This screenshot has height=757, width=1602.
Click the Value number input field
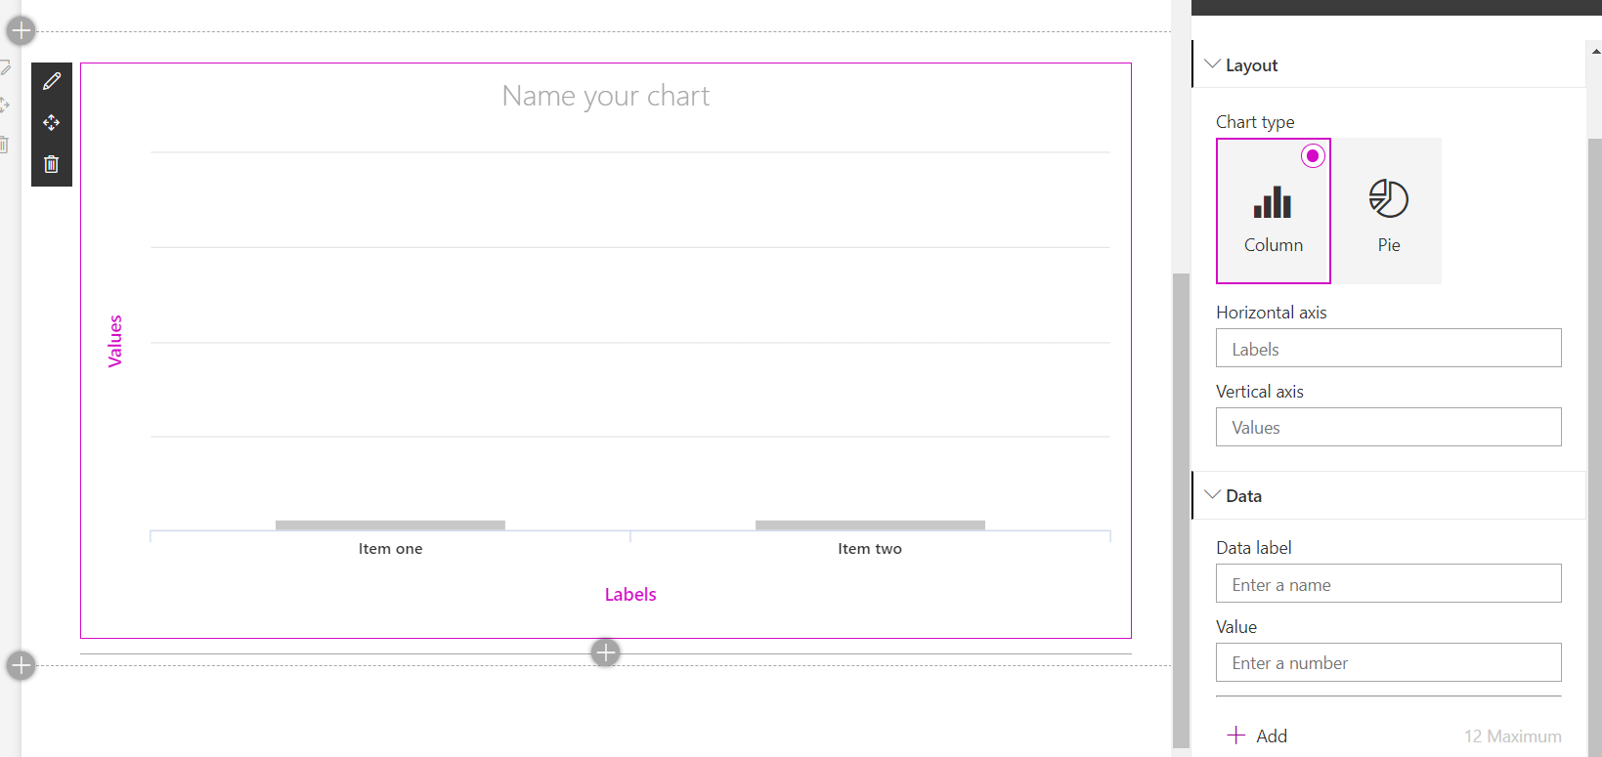point(1388,662)
